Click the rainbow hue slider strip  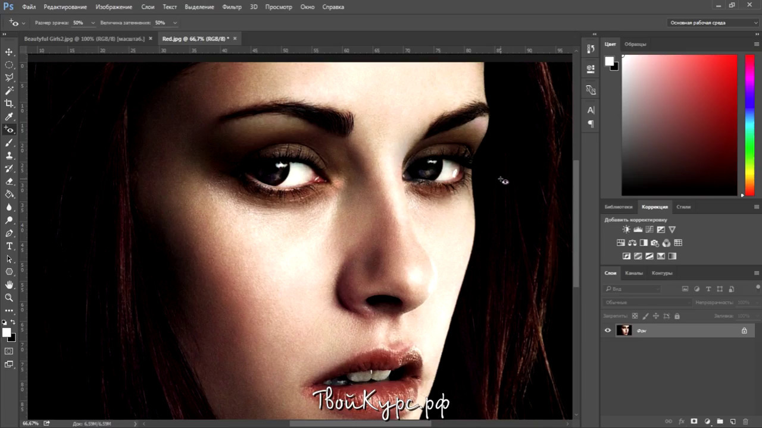click(x=749, y=124)
